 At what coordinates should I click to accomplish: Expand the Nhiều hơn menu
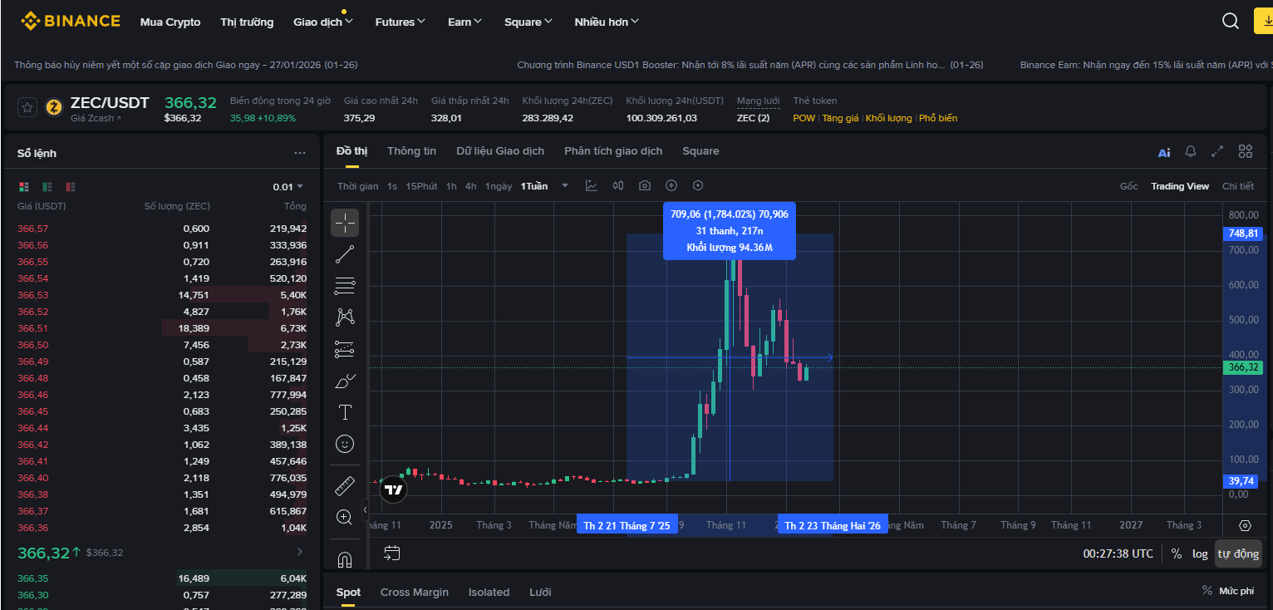click(x=607, y=22)
